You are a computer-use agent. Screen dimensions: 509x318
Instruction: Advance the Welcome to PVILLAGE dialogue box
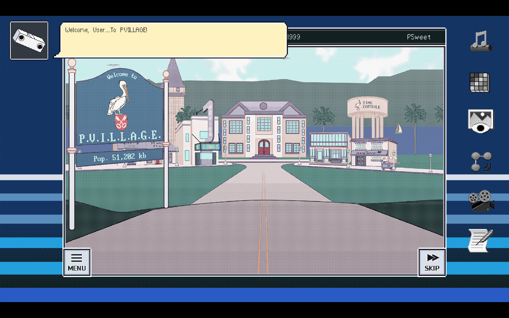click(173, 40)
